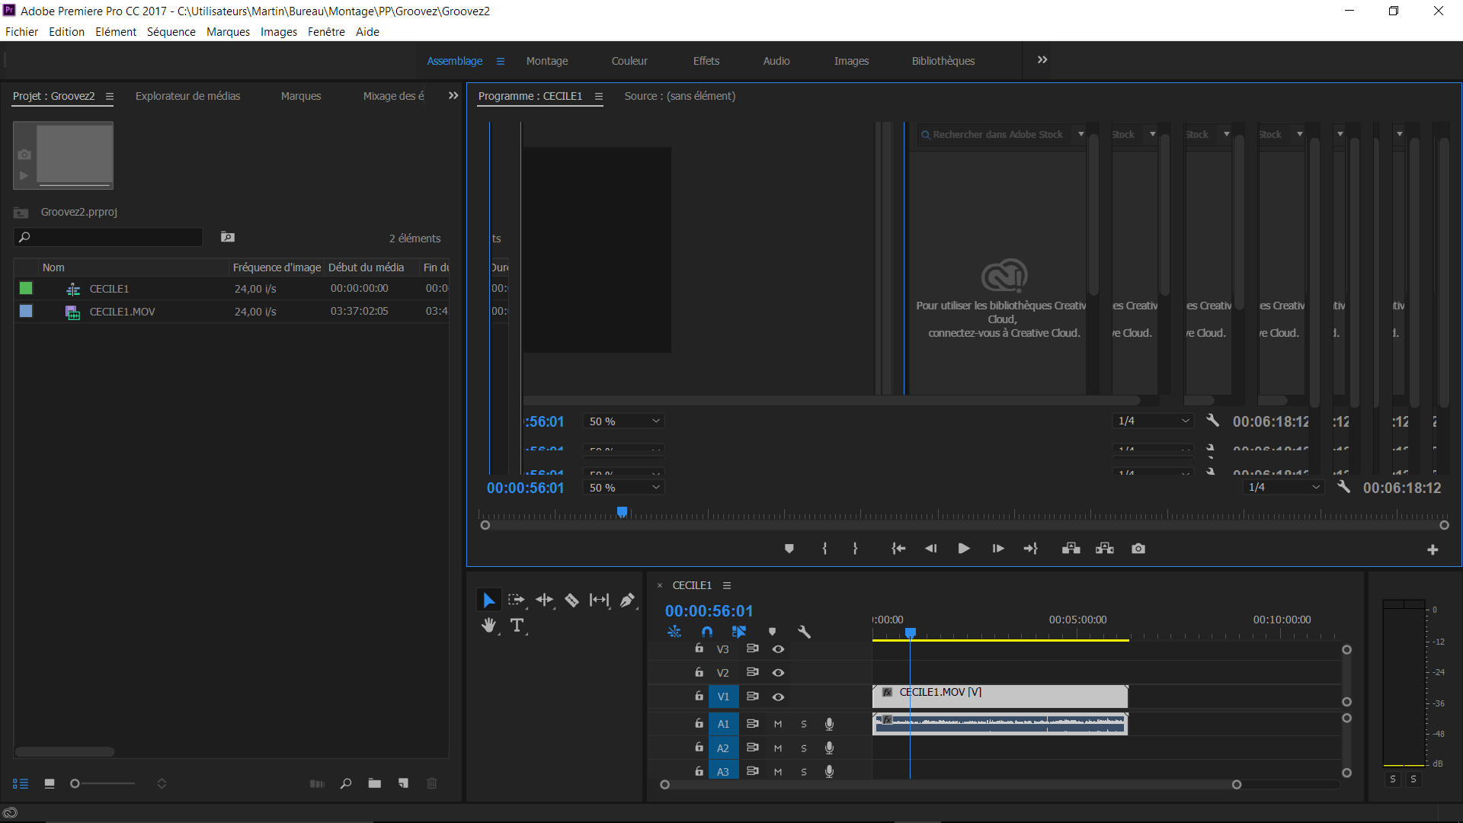This screenshot has width=1463, height=823.
Task: Step forward one frame
Action: point(998,549)
